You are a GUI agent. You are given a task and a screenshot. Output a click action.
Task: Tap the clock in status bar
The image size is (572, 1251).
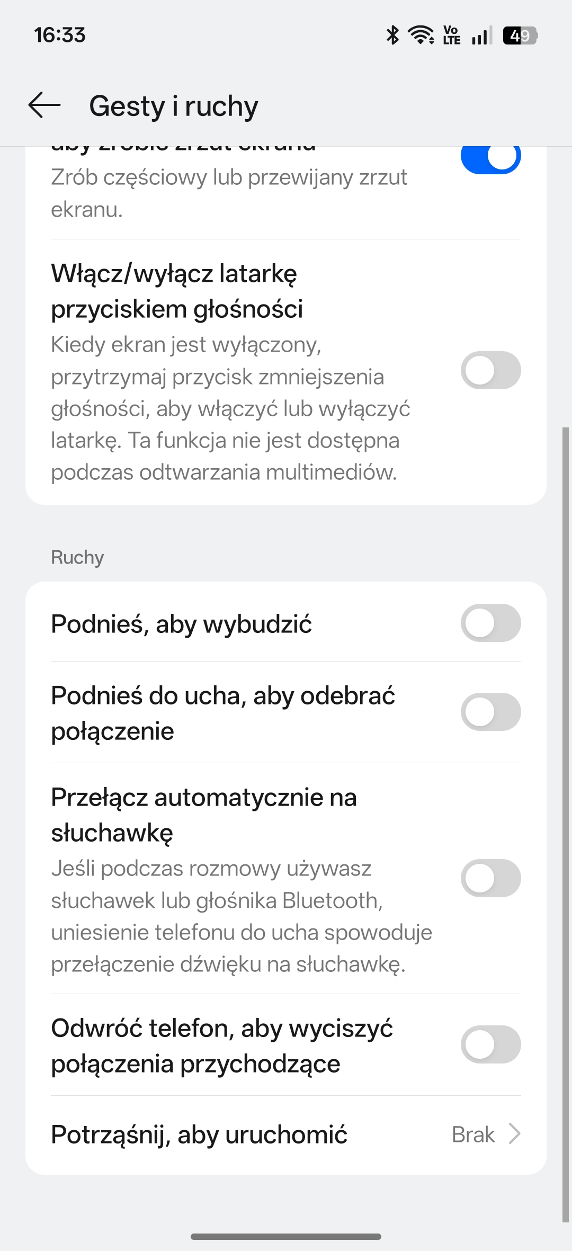click(60, 35)
